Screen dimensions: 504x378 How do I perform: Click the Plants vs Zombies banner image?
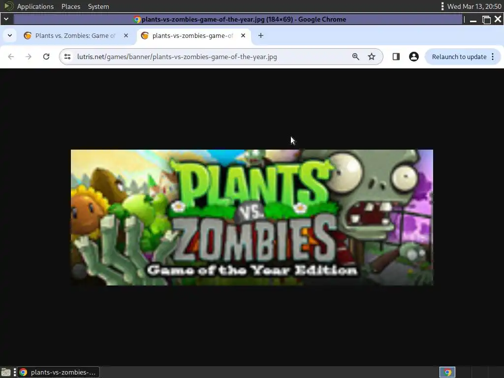252,217
